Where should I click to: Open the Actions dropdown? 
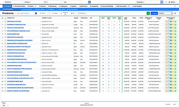(x=166, y=13)
